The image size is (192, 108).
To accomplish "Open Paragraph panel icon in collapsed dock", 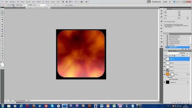I will (161, 39).
